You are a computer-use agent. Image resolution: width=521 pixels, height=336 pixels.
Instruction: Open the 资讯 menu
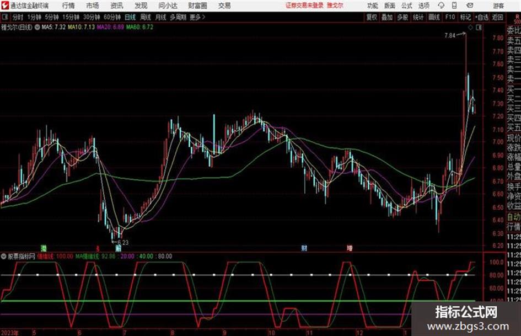[x=117, y=6]
